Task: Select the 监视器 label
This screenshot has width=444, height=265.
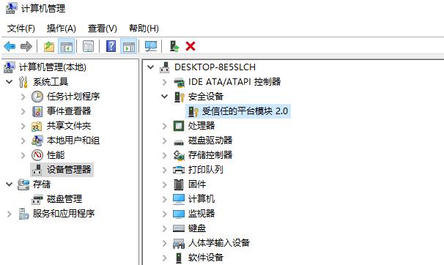Action: click(201, 214)
